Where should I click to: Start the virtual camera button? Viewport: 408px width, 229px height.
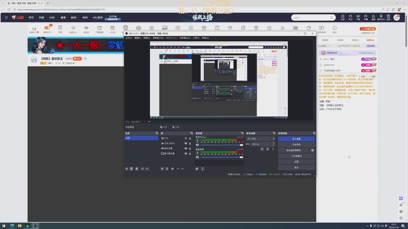pos(294,150)
